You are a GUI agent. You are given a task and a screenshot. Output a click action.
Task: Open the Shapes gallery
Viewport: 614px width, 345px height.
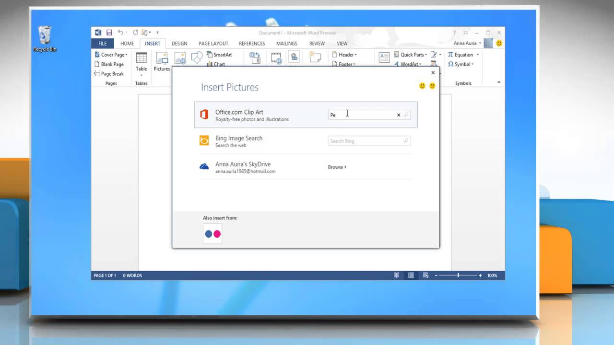click(x=197, y=58)
